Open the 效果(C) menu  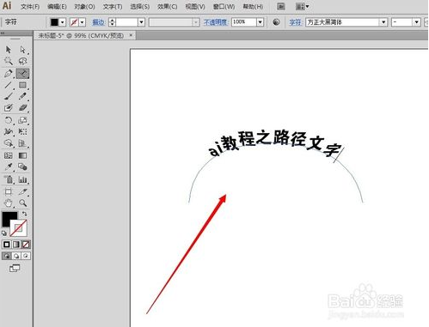[x=167, y=6]
